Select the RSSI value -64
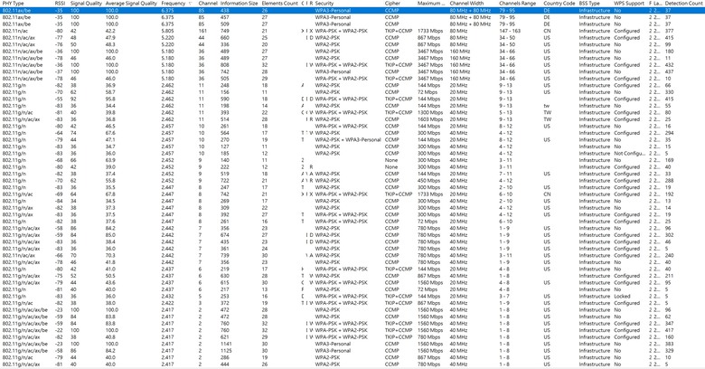The image size is (705, 369). point(59,133)
